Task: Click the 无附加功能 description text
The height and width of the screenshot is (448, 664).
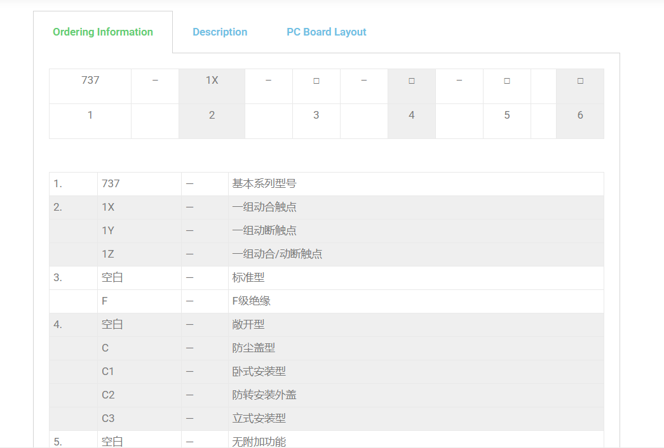Action: pyautogui.click(x=259, y=441)
